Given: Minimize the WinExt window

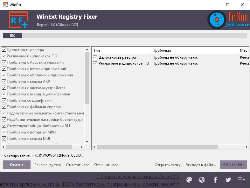Looking at the screenshot, I should coord(213,5).
